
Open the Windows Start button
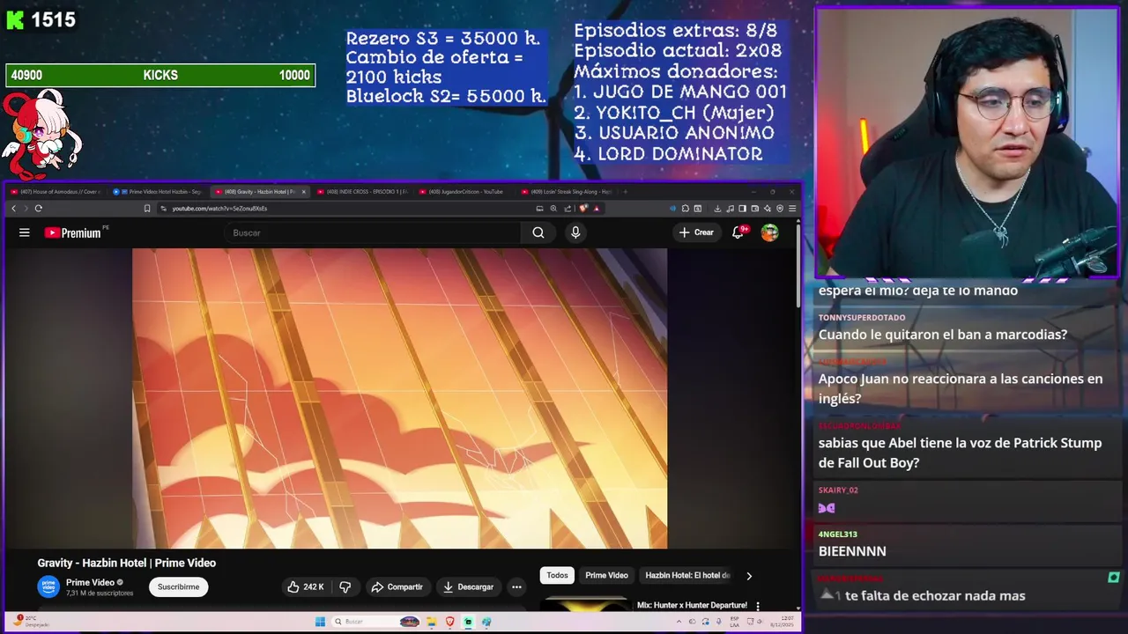pyautogui.click(x=321, y=622)
